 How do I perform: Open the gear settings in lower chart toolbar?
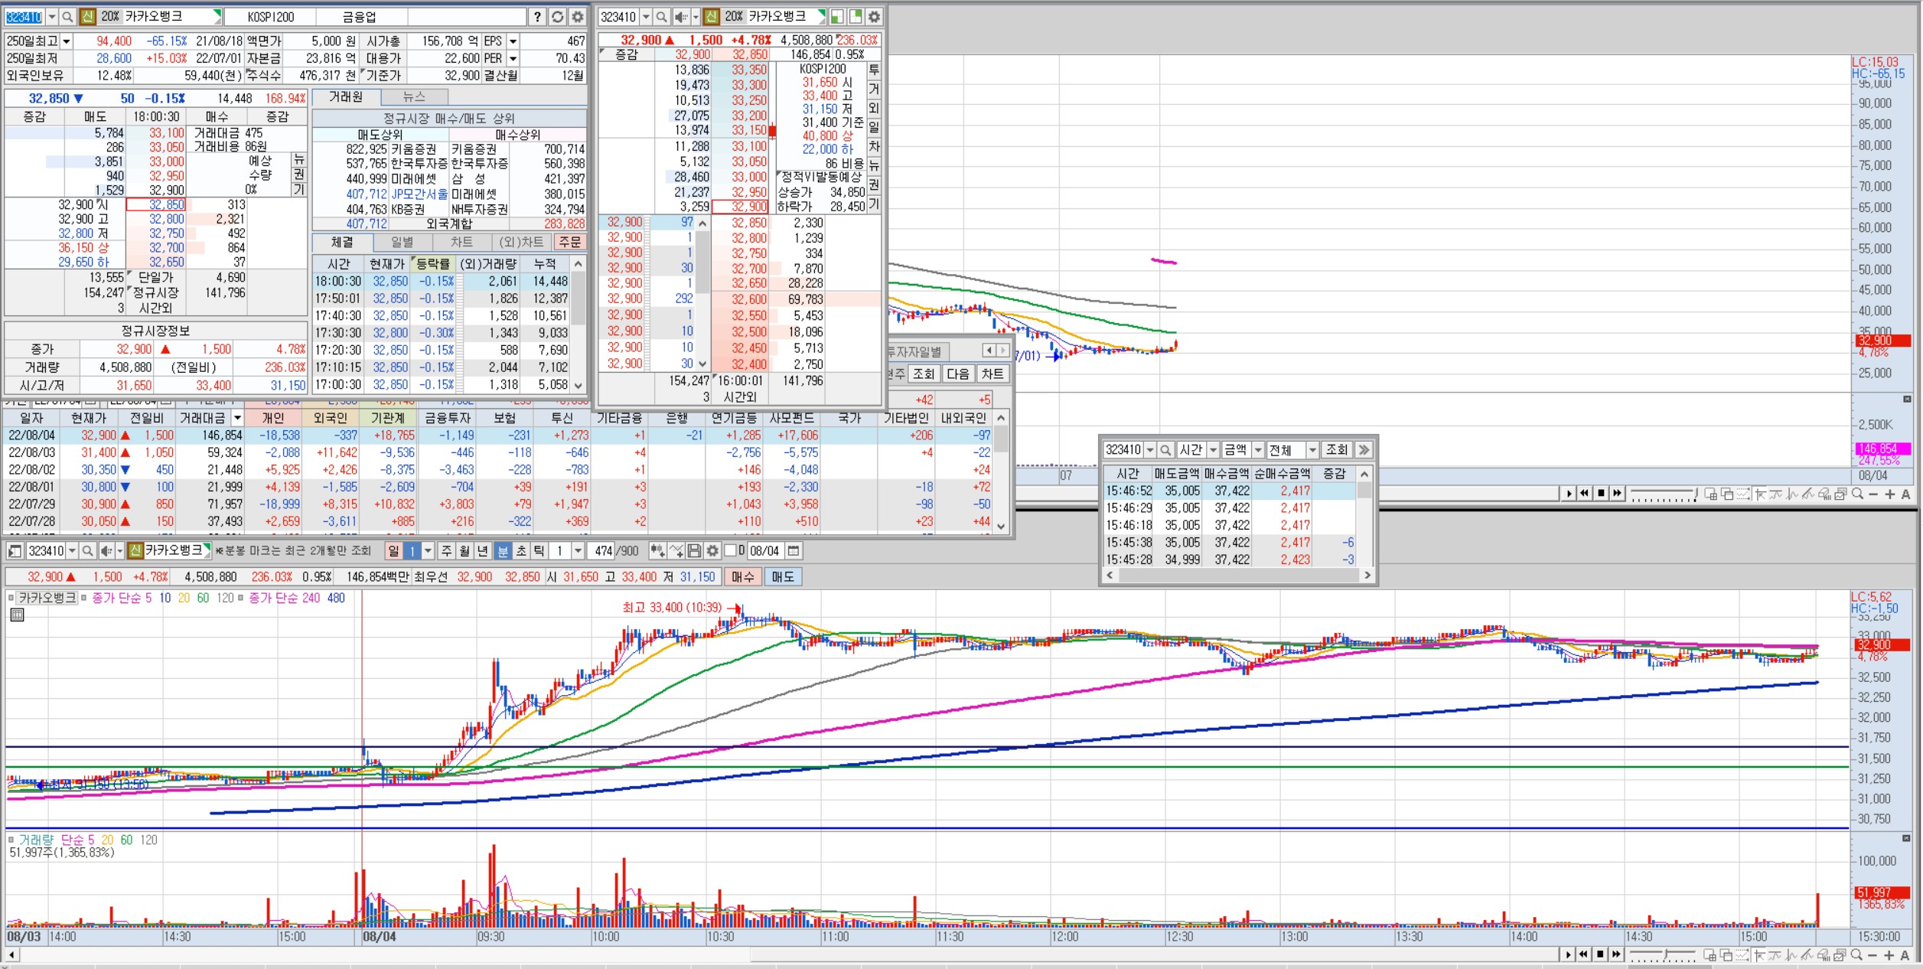point(712,550)
